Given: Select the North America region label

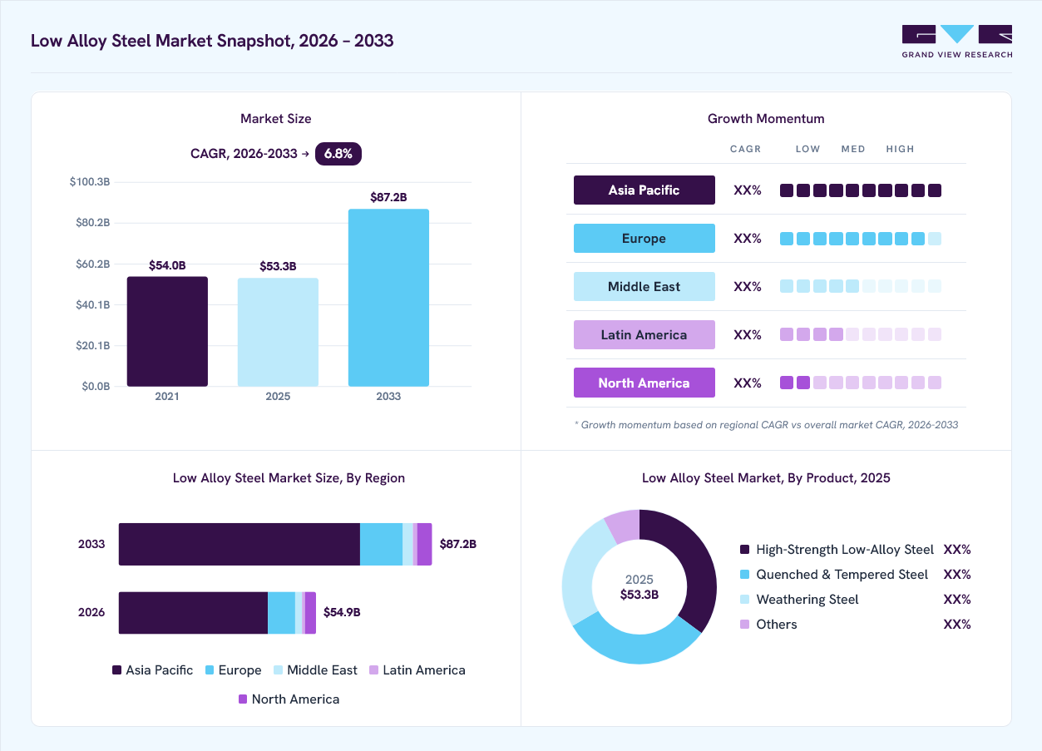Looking at the screenshot, I should pyautogui.click(x=644, y=383).
